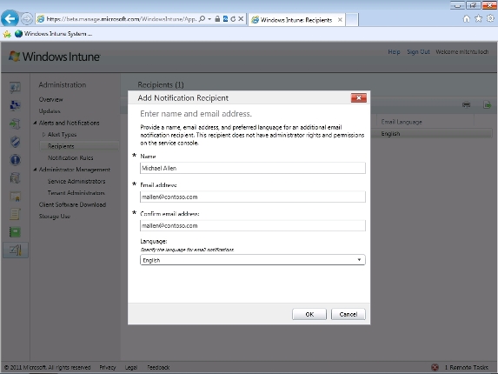Image resolution: width=498 pixels, height=374 pixels.
Task: Collapse the Administrator Management tree node
Action: point(35,170)
